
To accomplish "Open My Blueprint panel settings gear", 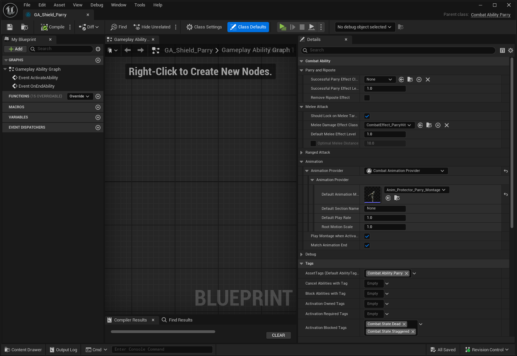I will 98,49.
